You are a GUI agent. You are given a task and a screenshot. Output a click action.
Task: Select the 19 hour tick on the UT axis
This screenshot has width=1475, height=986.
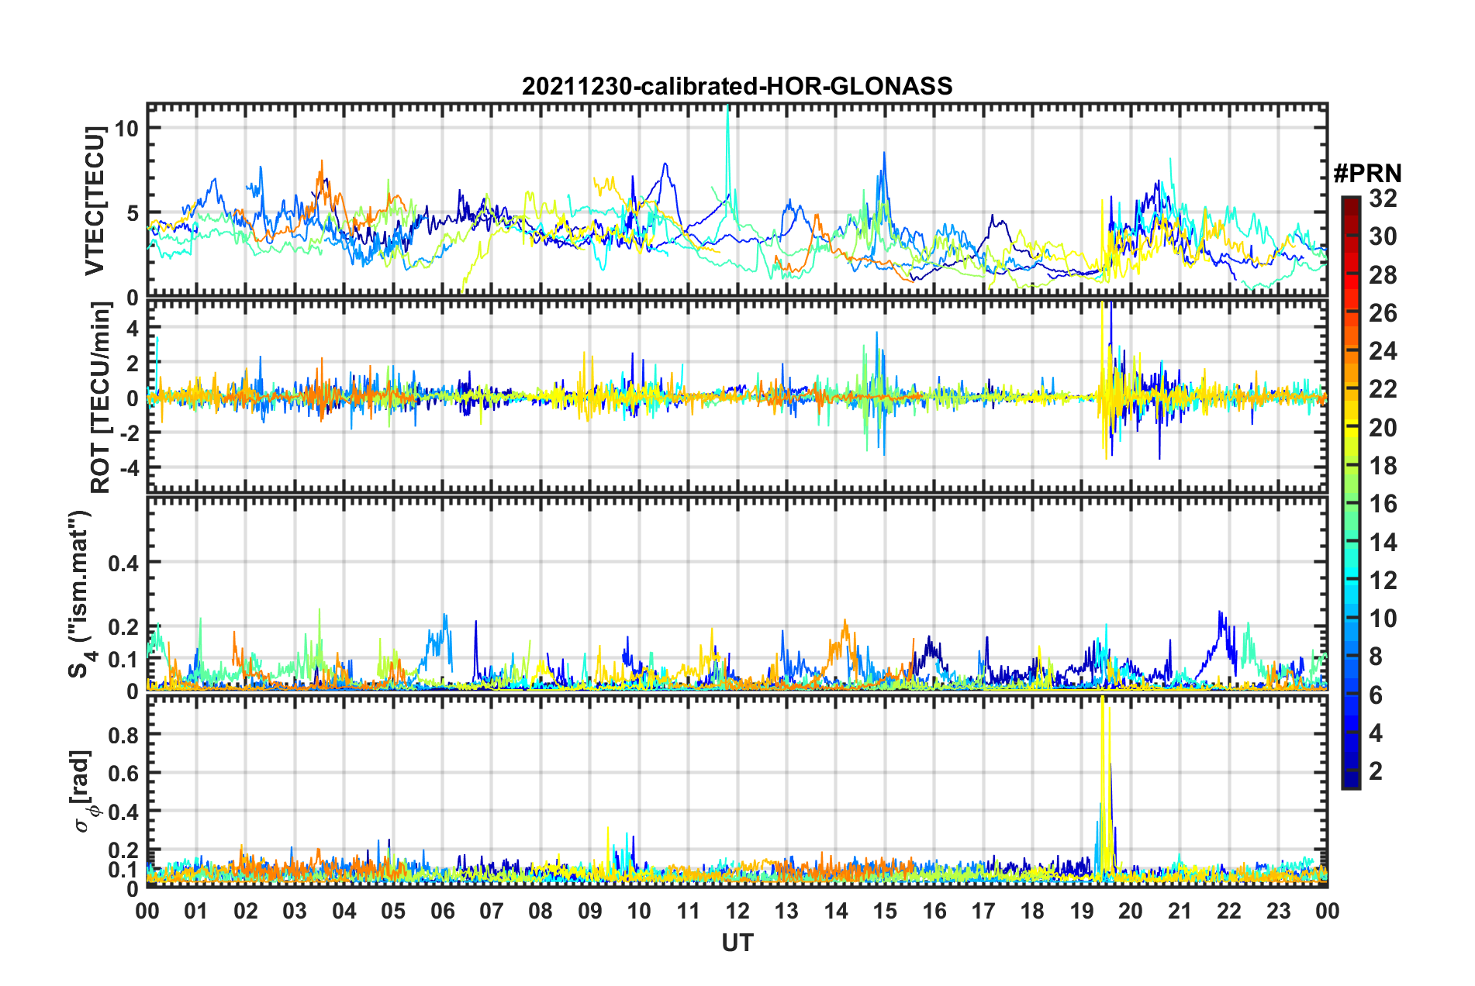pyautogui.click(x=1082, y=911)
